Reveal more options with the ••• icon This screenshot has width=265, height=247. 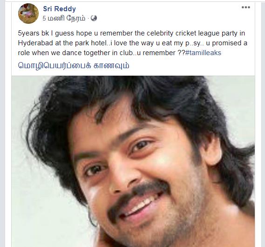point(246,7)
